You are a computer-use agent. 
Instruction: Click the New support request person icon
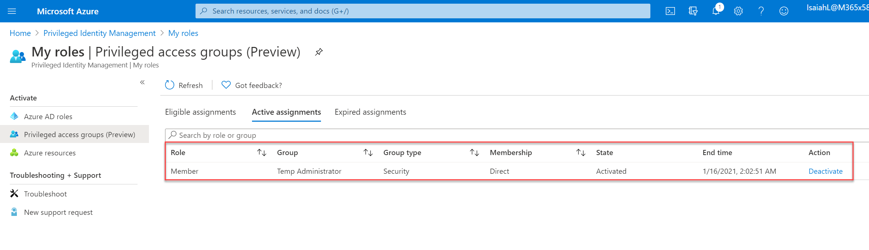14,212
